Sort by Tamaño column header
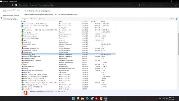 pyautogui.click(x=93, y=22)
